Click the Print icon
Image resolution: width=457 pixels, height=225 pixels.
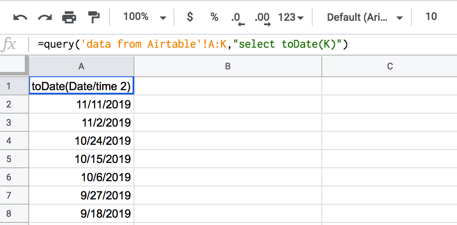click(69, 17)
